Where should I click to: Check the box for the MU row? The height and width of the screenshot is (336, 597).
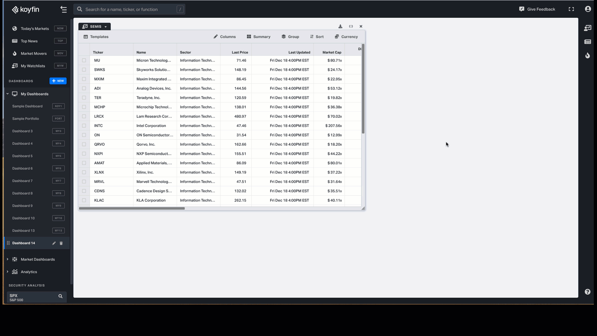84,61
